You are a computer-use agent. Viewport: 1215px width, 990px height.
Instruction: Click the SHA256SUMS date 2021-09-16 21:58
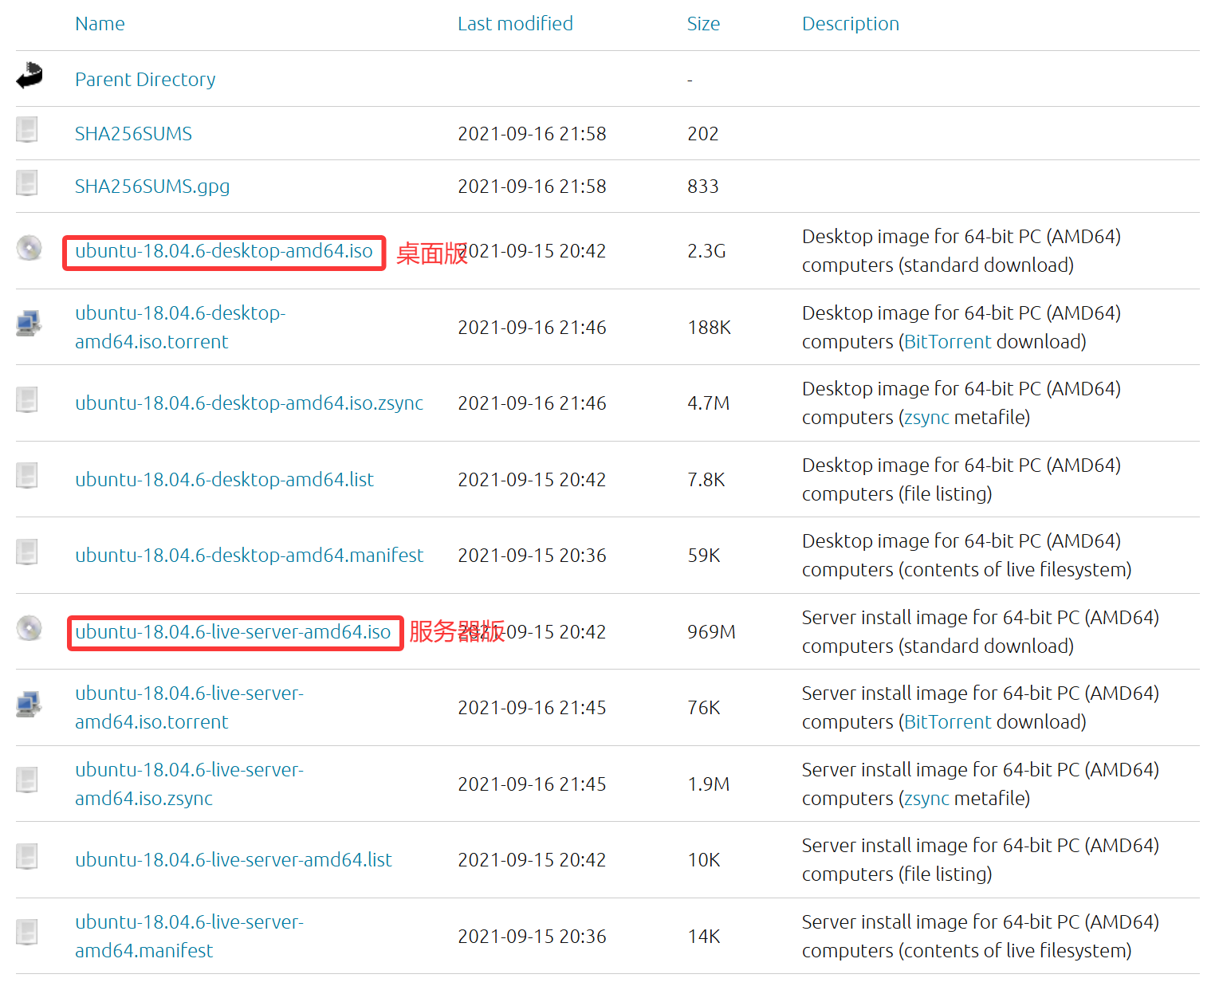point(532,134)
